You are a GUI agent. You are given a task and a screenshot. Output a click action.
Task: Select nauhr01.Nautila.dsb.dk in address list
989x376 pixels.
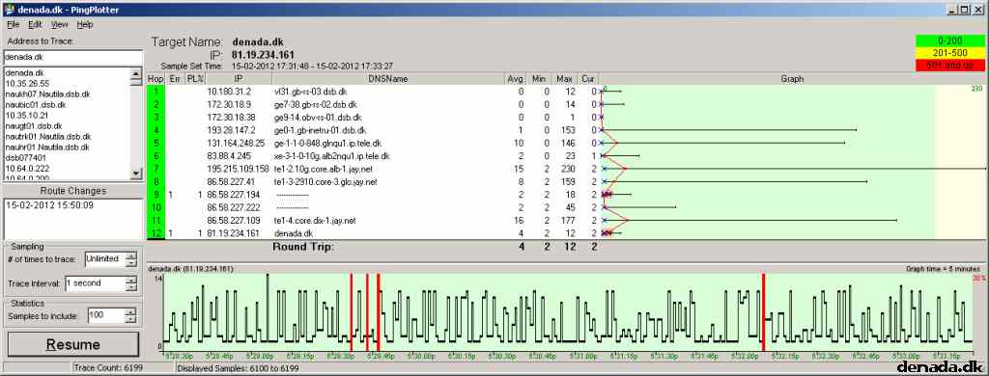pos(47,148)
